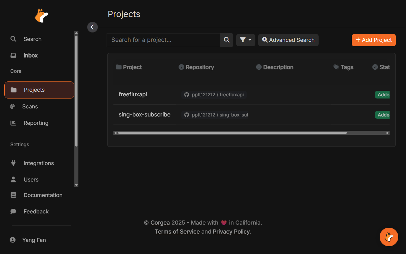The width and height of the screenshot is (406, 254).
Task: Click the Description column header text
Action: 278,67
